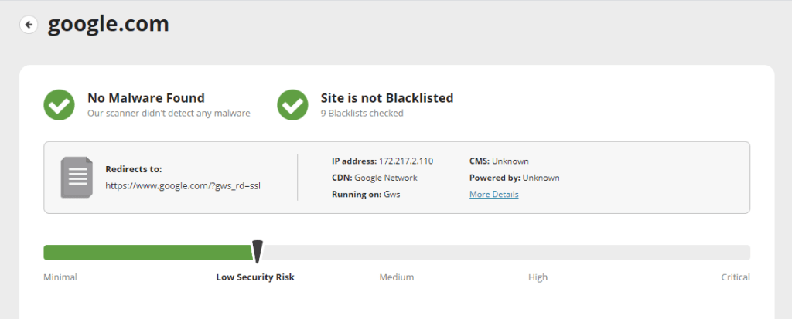Image resolution: width=792 pixels, height=319 pixels.
Task: Select the No Malware Found heading
Action: click(145, 98)
